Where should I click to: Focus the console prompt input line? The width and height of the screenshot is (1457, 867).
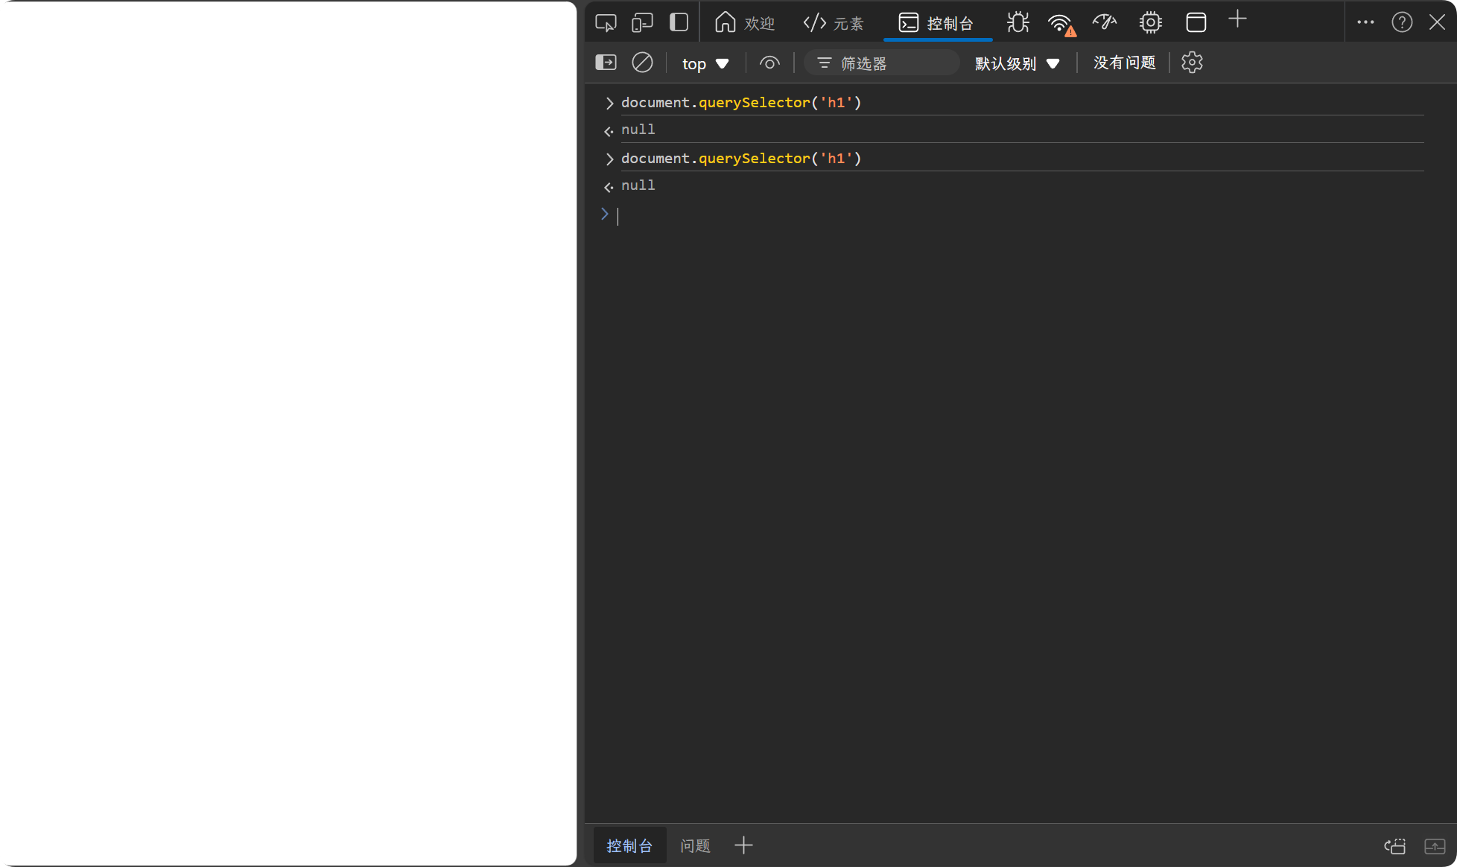coord(1020,215)
